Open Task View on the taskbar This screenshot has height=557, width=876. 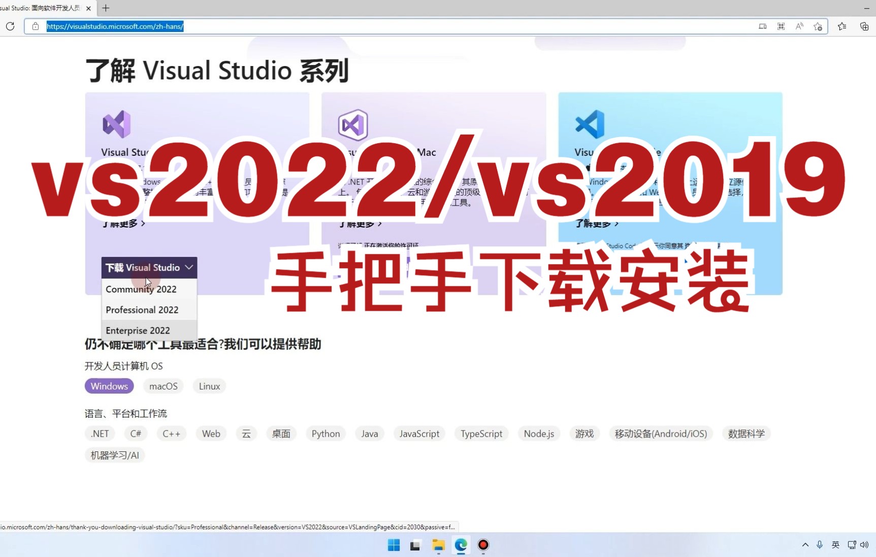click(415, 545)
